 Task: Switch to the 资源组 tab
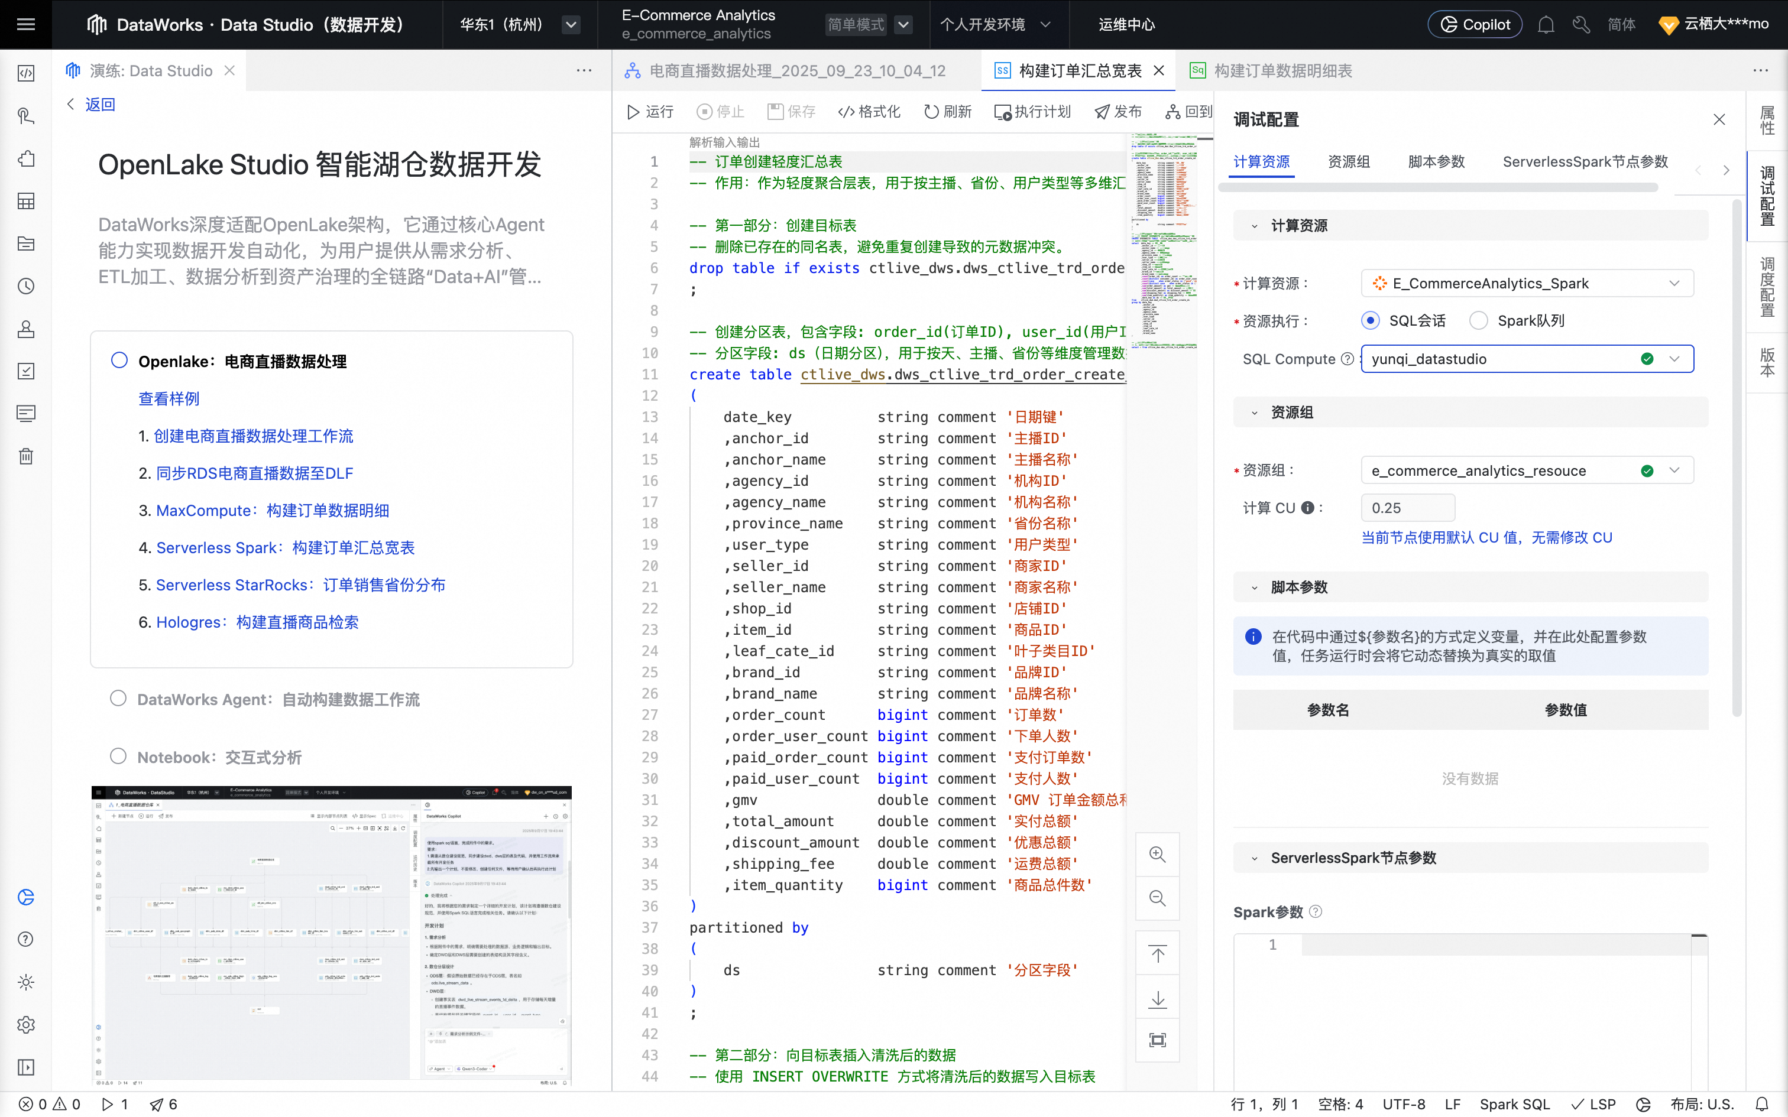[x=1348, y=162]
